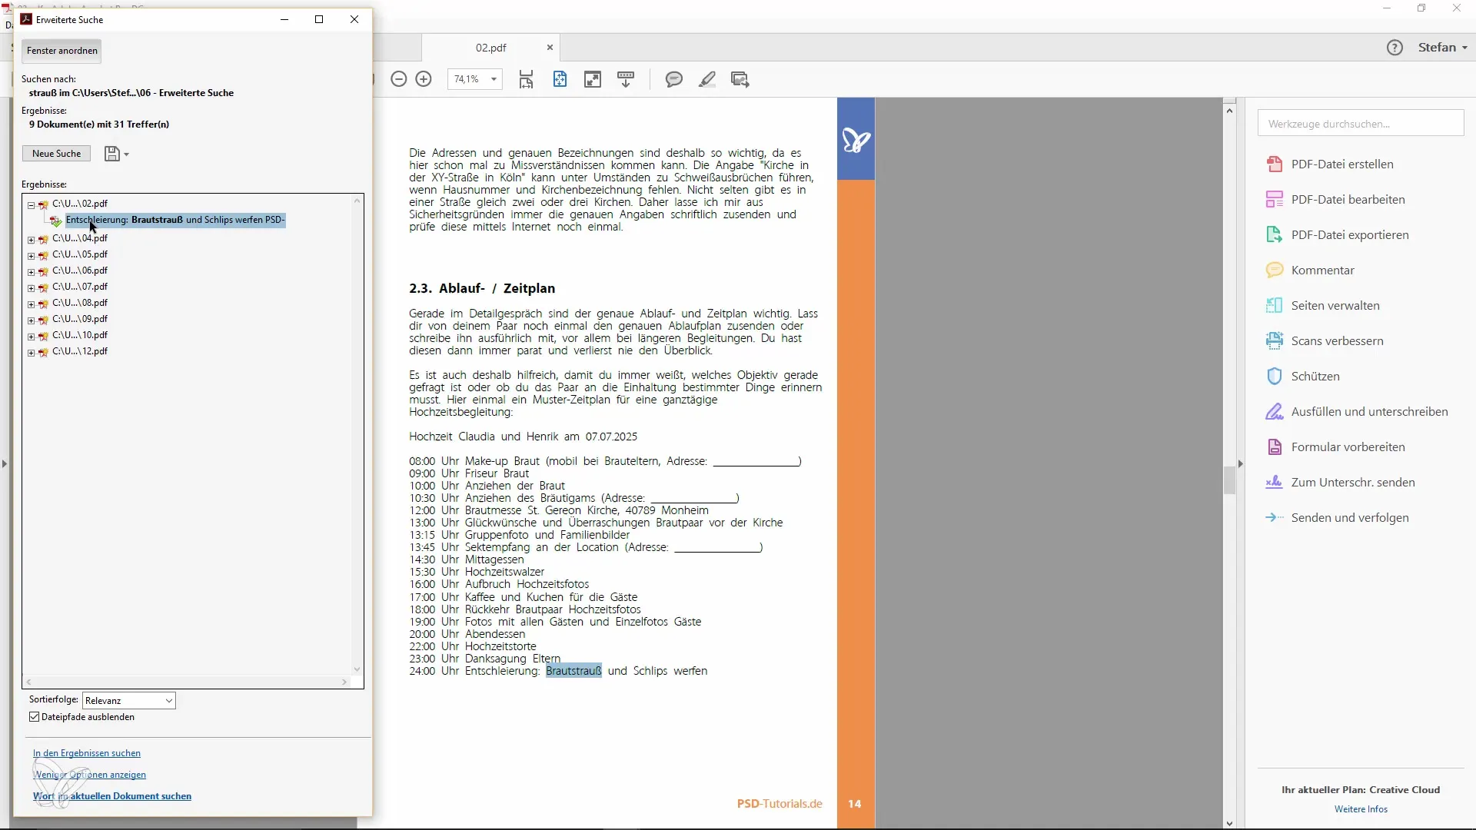
Task: Click results list horizontal scroll right arrow
Action: [344, 682]
